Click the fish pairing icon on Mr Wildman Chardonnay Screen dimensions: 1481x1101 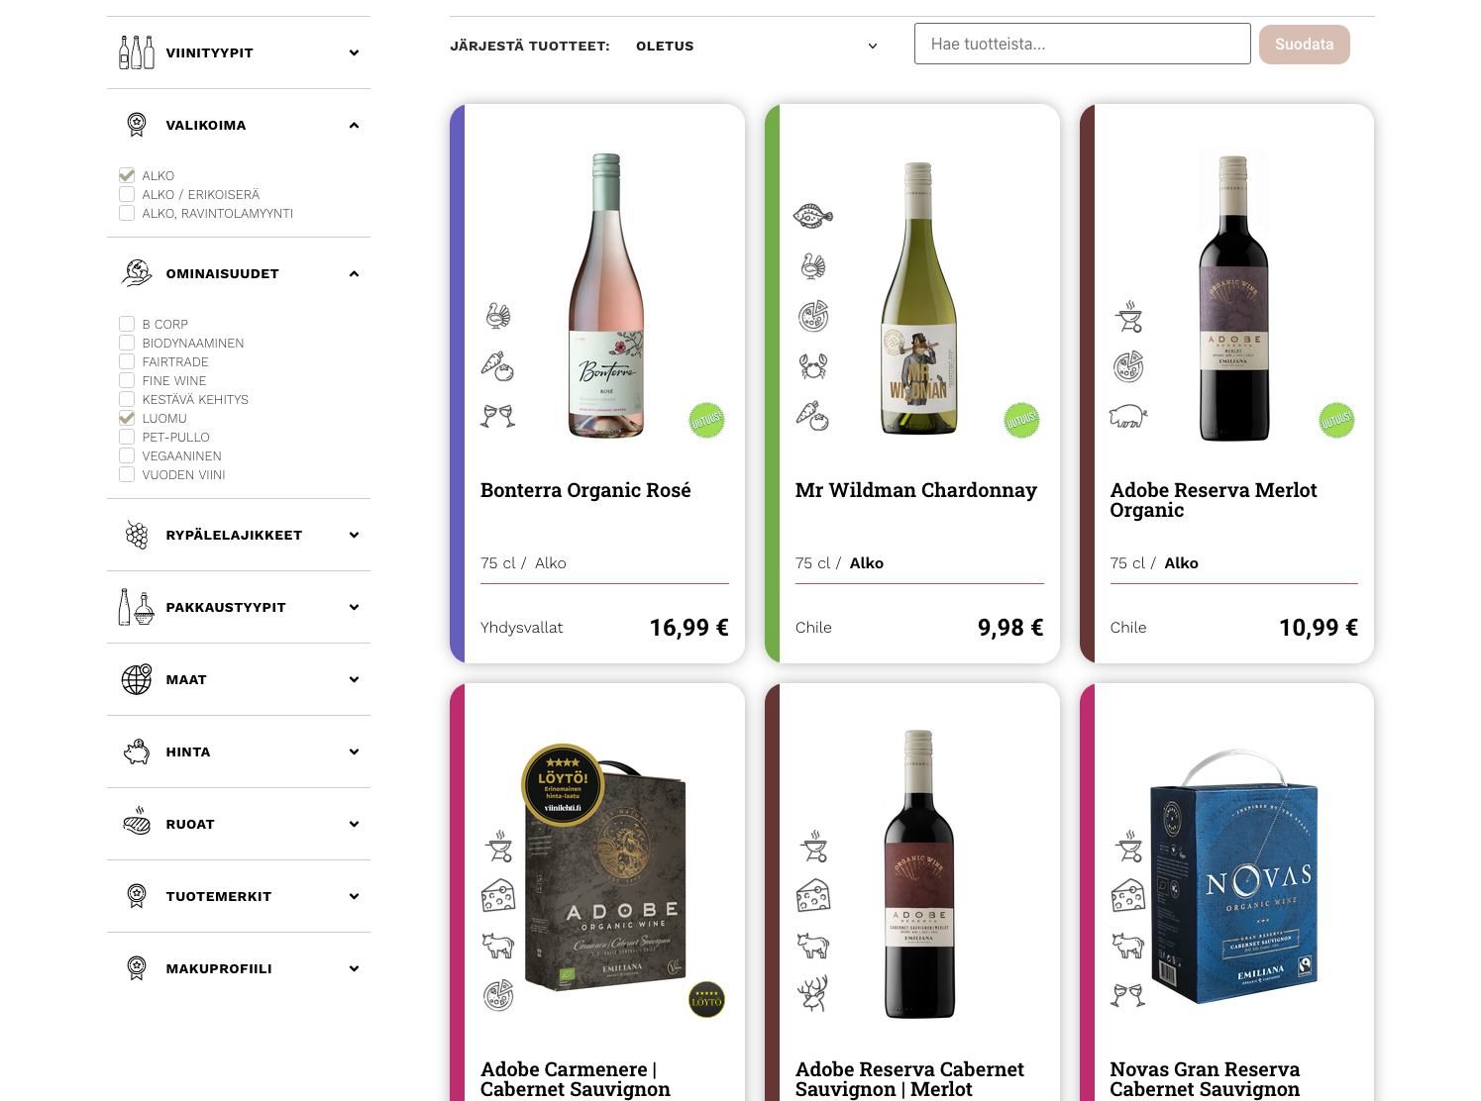click(x=813, y=215)
